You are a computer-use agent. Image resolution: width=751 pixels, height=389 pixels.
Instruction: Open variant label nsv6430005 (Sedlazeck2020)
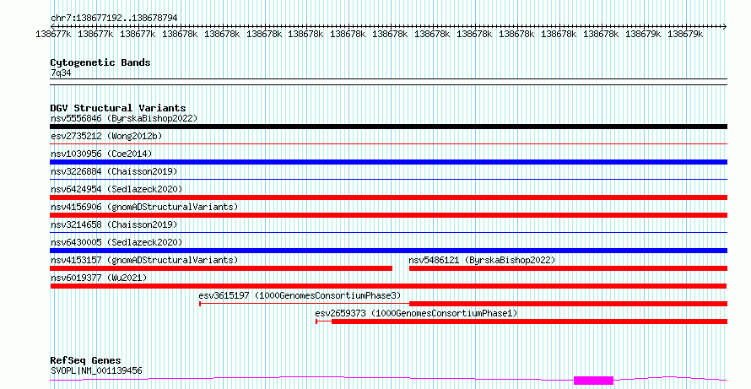(116, 242)
